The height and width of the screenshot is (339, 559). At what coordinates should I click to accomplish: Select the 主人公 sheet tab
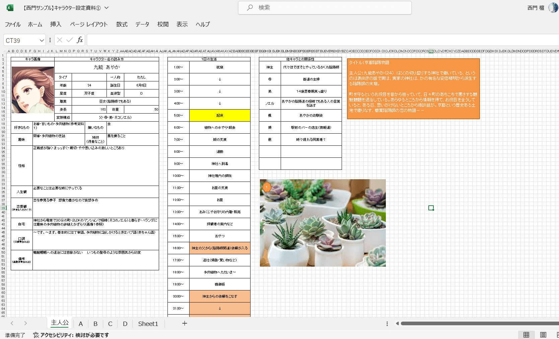60,323
